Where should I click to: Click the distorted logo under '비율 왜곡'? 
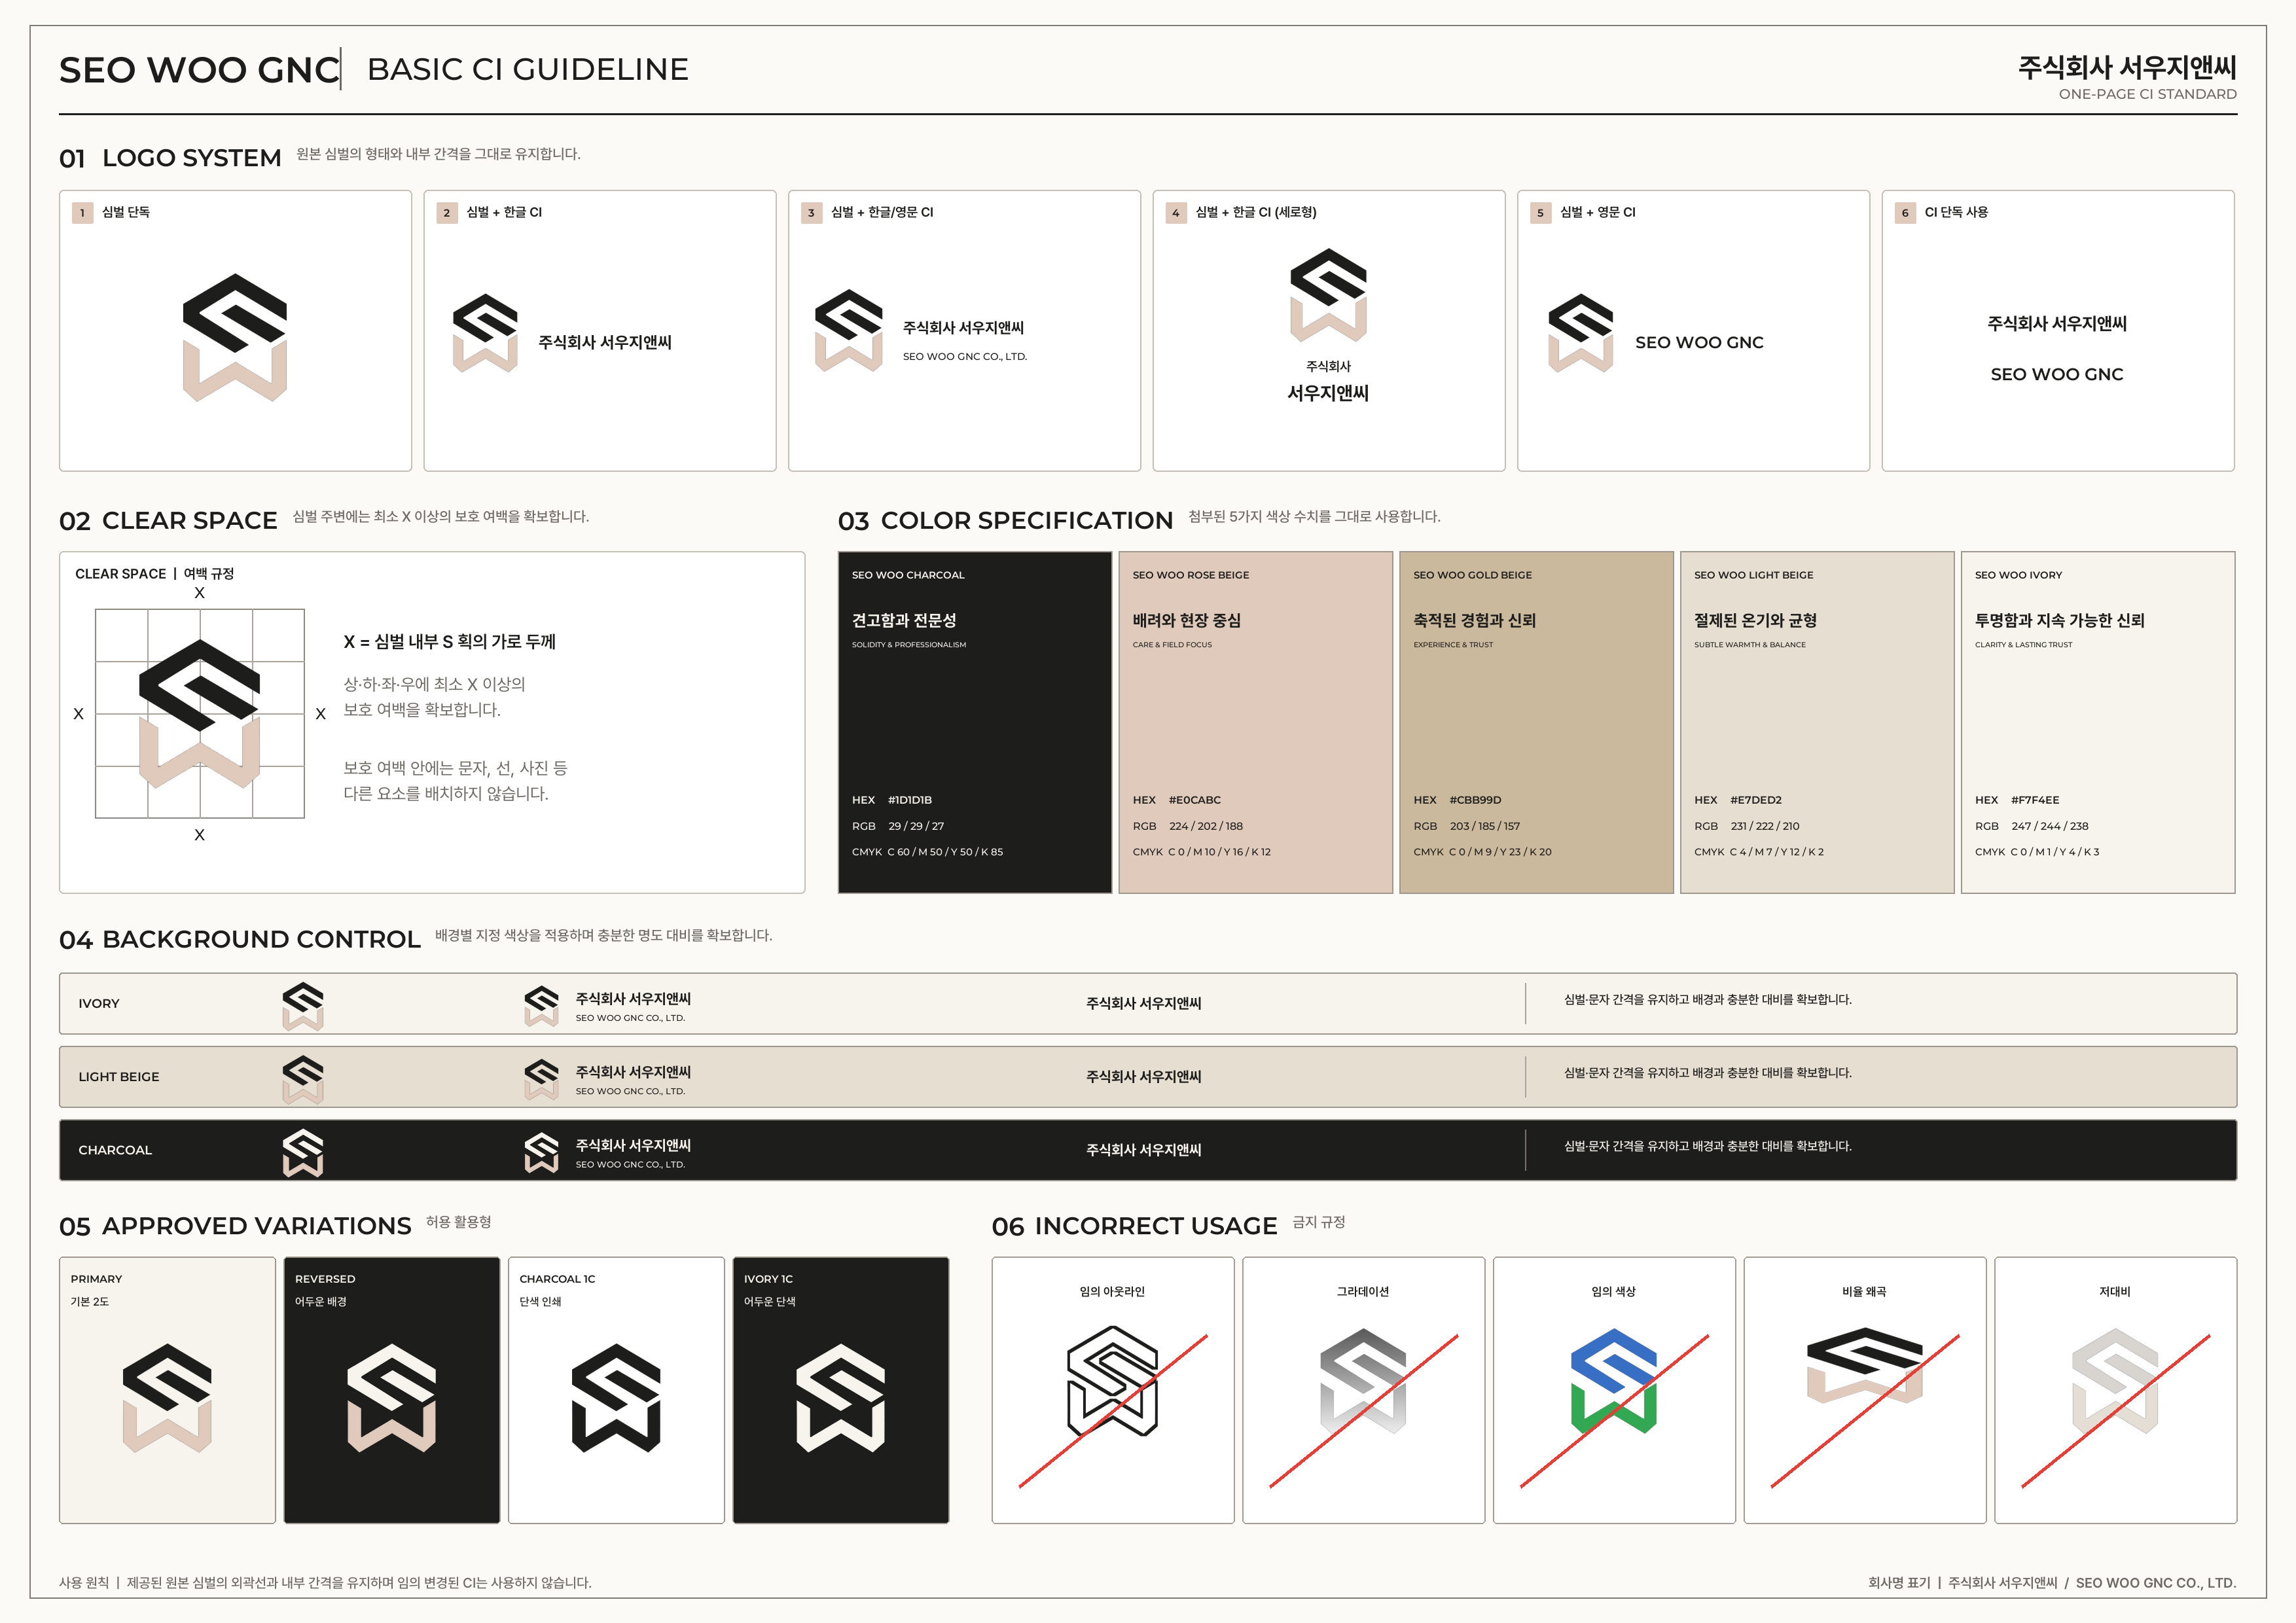[x=1864, y=1366]
